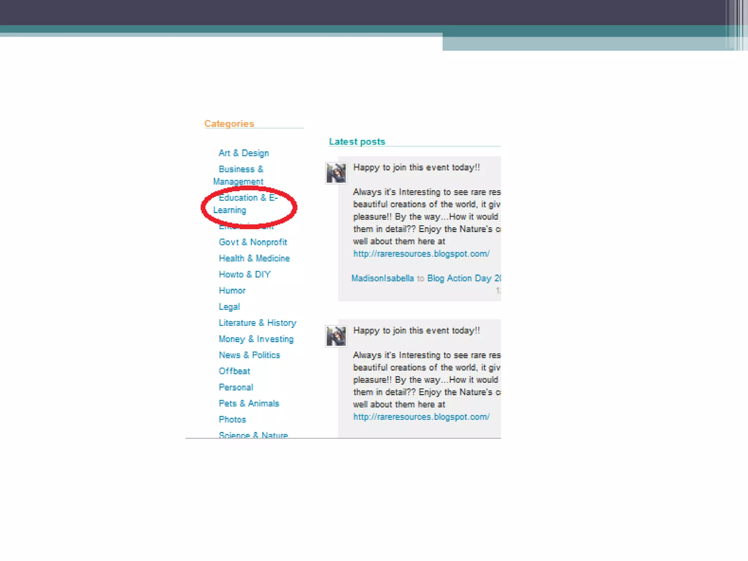Open the MadisonIsabella profile link

coord(382,278)
